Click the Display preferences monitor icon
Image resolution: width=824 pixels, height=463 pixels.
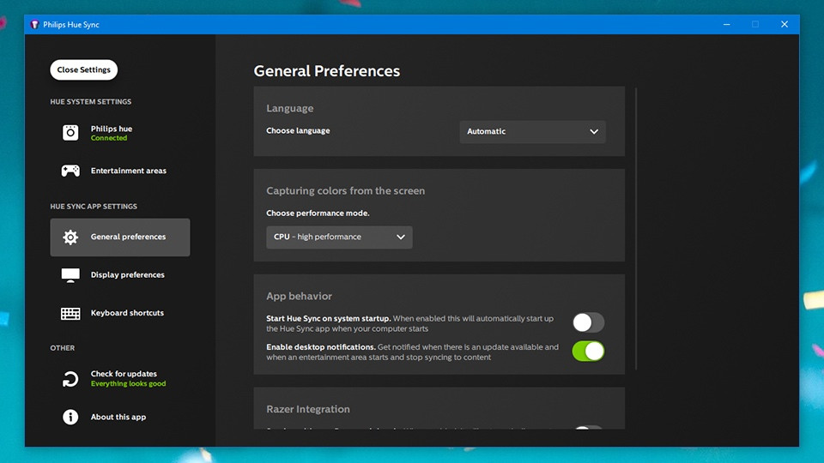70,275
